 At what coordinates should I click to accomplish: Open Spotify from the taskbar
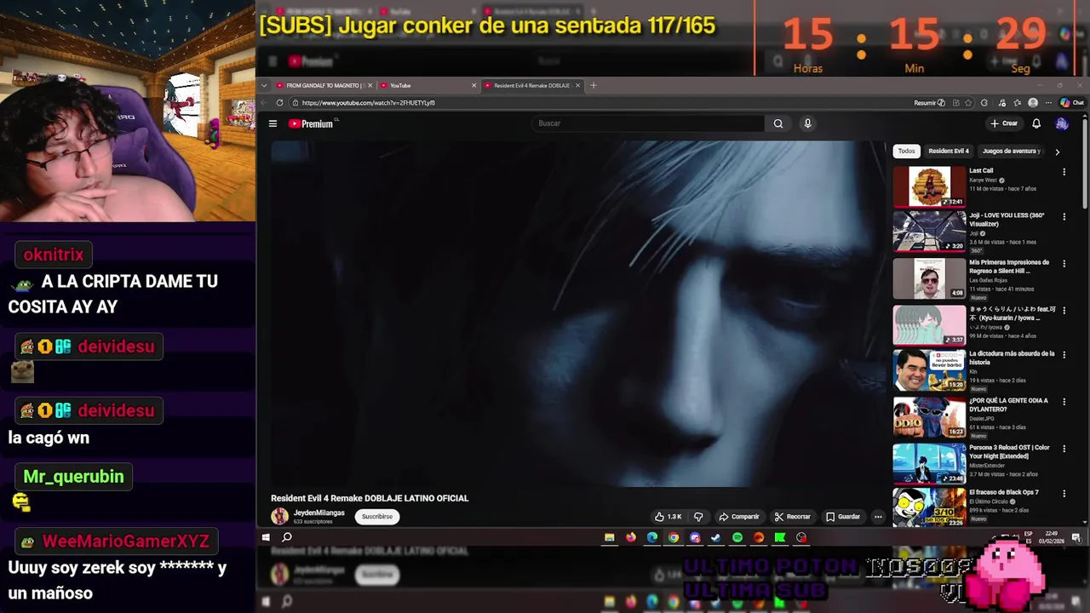click(x=737, y=537)
